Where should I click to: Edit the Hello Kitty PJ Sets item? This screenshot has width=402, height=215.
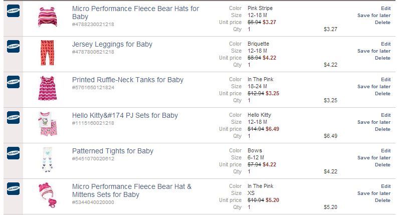[385, 115]
